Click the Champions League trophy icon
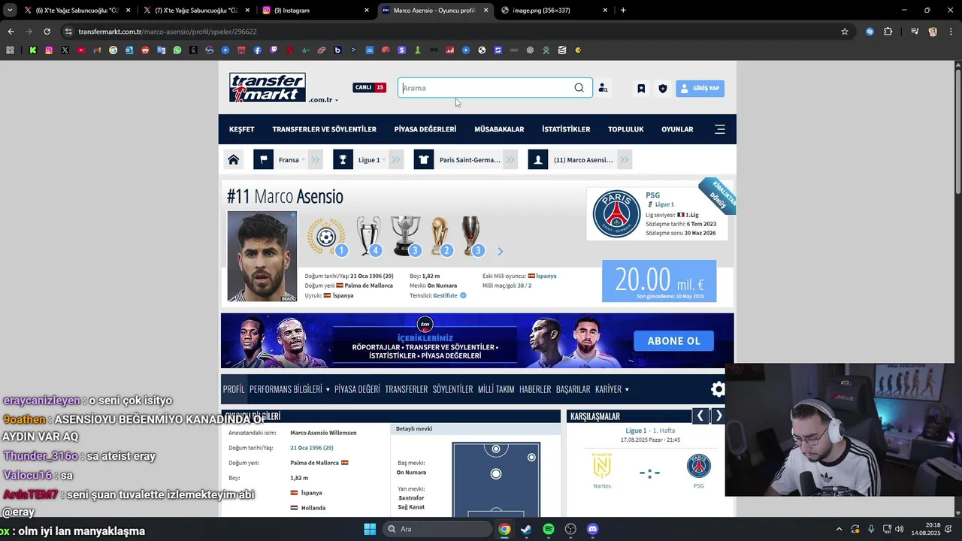 [x=369, y=236]
